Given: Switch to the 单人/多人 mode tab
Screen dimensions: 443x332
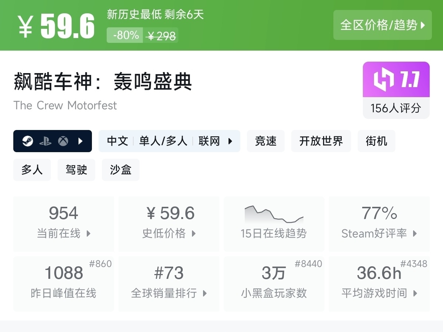Looking at the screenshot, I should (162, 141).
